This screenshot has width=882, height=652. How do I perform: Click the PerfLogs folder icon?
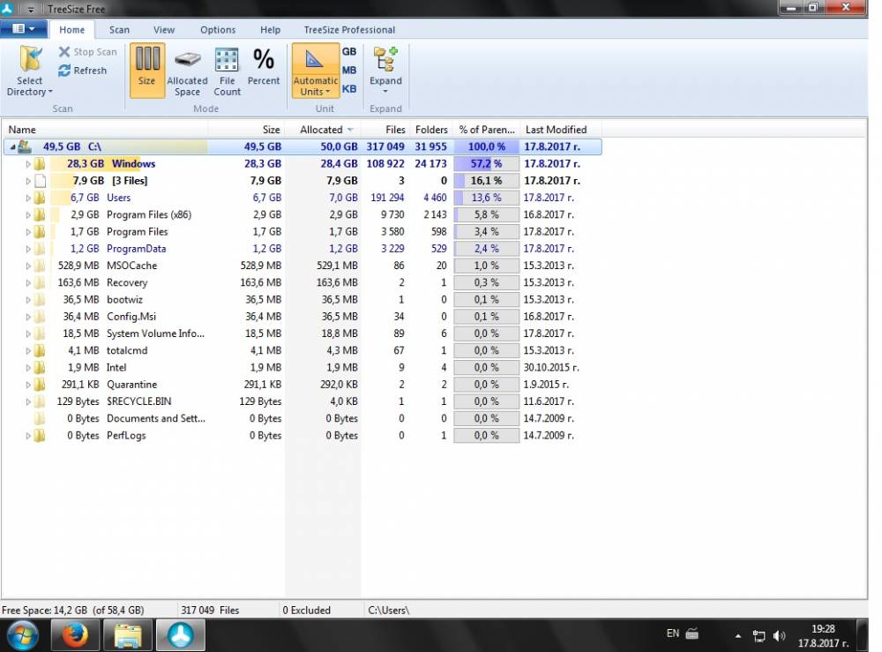click(40, 436)
